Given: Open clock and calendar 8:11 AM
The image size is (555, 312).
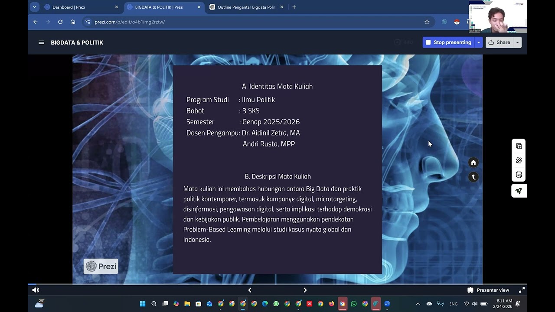Looking at the screenshot, I should pos(503,304).
